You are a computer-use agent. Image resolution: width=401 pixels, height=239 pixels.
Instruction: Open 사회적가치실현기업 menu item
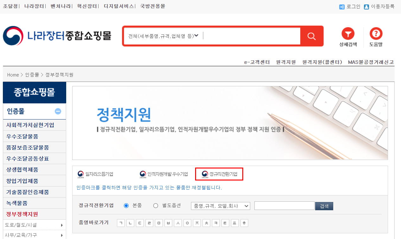point(34,125)
